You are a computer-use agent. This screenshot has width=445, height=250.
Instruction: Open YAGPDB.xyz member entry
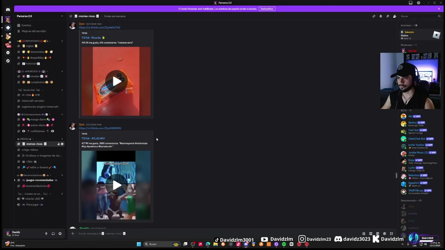pos(420,192)
